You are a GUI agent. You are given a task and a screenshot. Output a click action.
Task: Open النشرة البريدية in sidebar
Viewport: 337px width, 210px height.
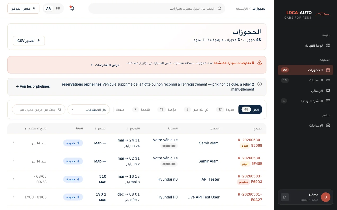pyautogui.click(x=305, y=101)
